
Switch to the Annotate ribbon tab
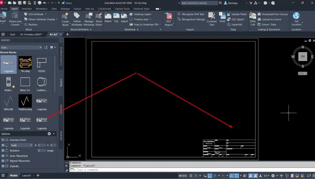click(27, 9)
